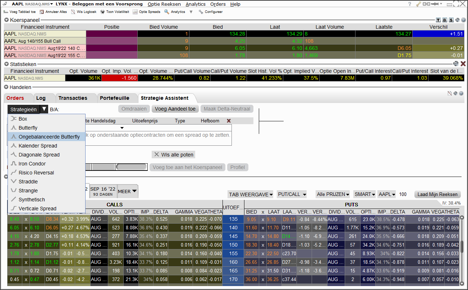Viewport: 468px width, 290px height.
Task: Pick Iron Condor strategy
Action: click(x=46, y=164)
